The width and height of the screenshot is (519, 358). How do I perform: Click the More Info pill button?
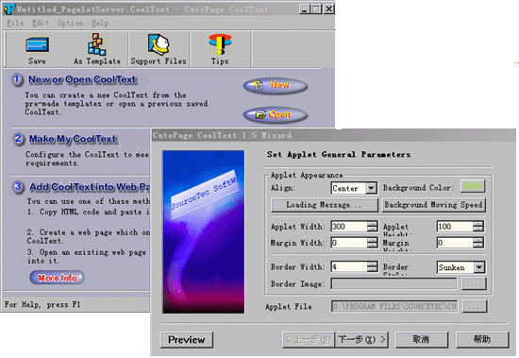[57, 278]
